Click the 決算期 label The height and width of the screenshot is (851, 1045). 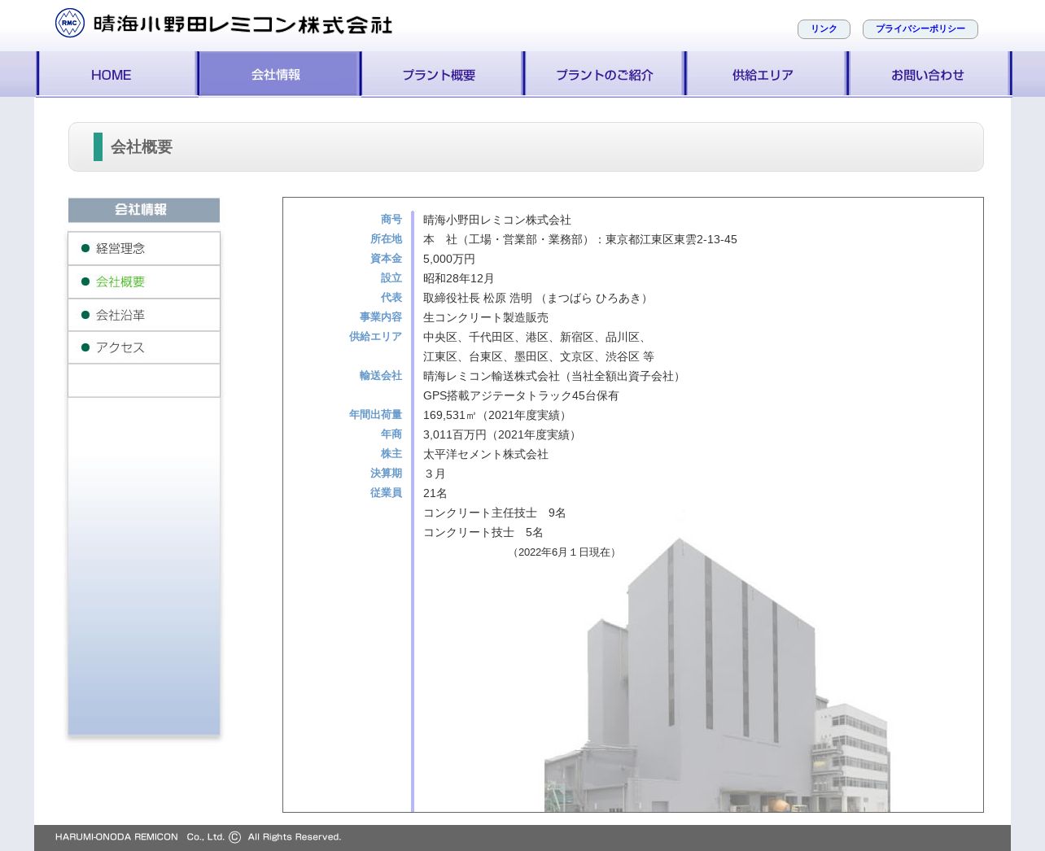[387, 474]
